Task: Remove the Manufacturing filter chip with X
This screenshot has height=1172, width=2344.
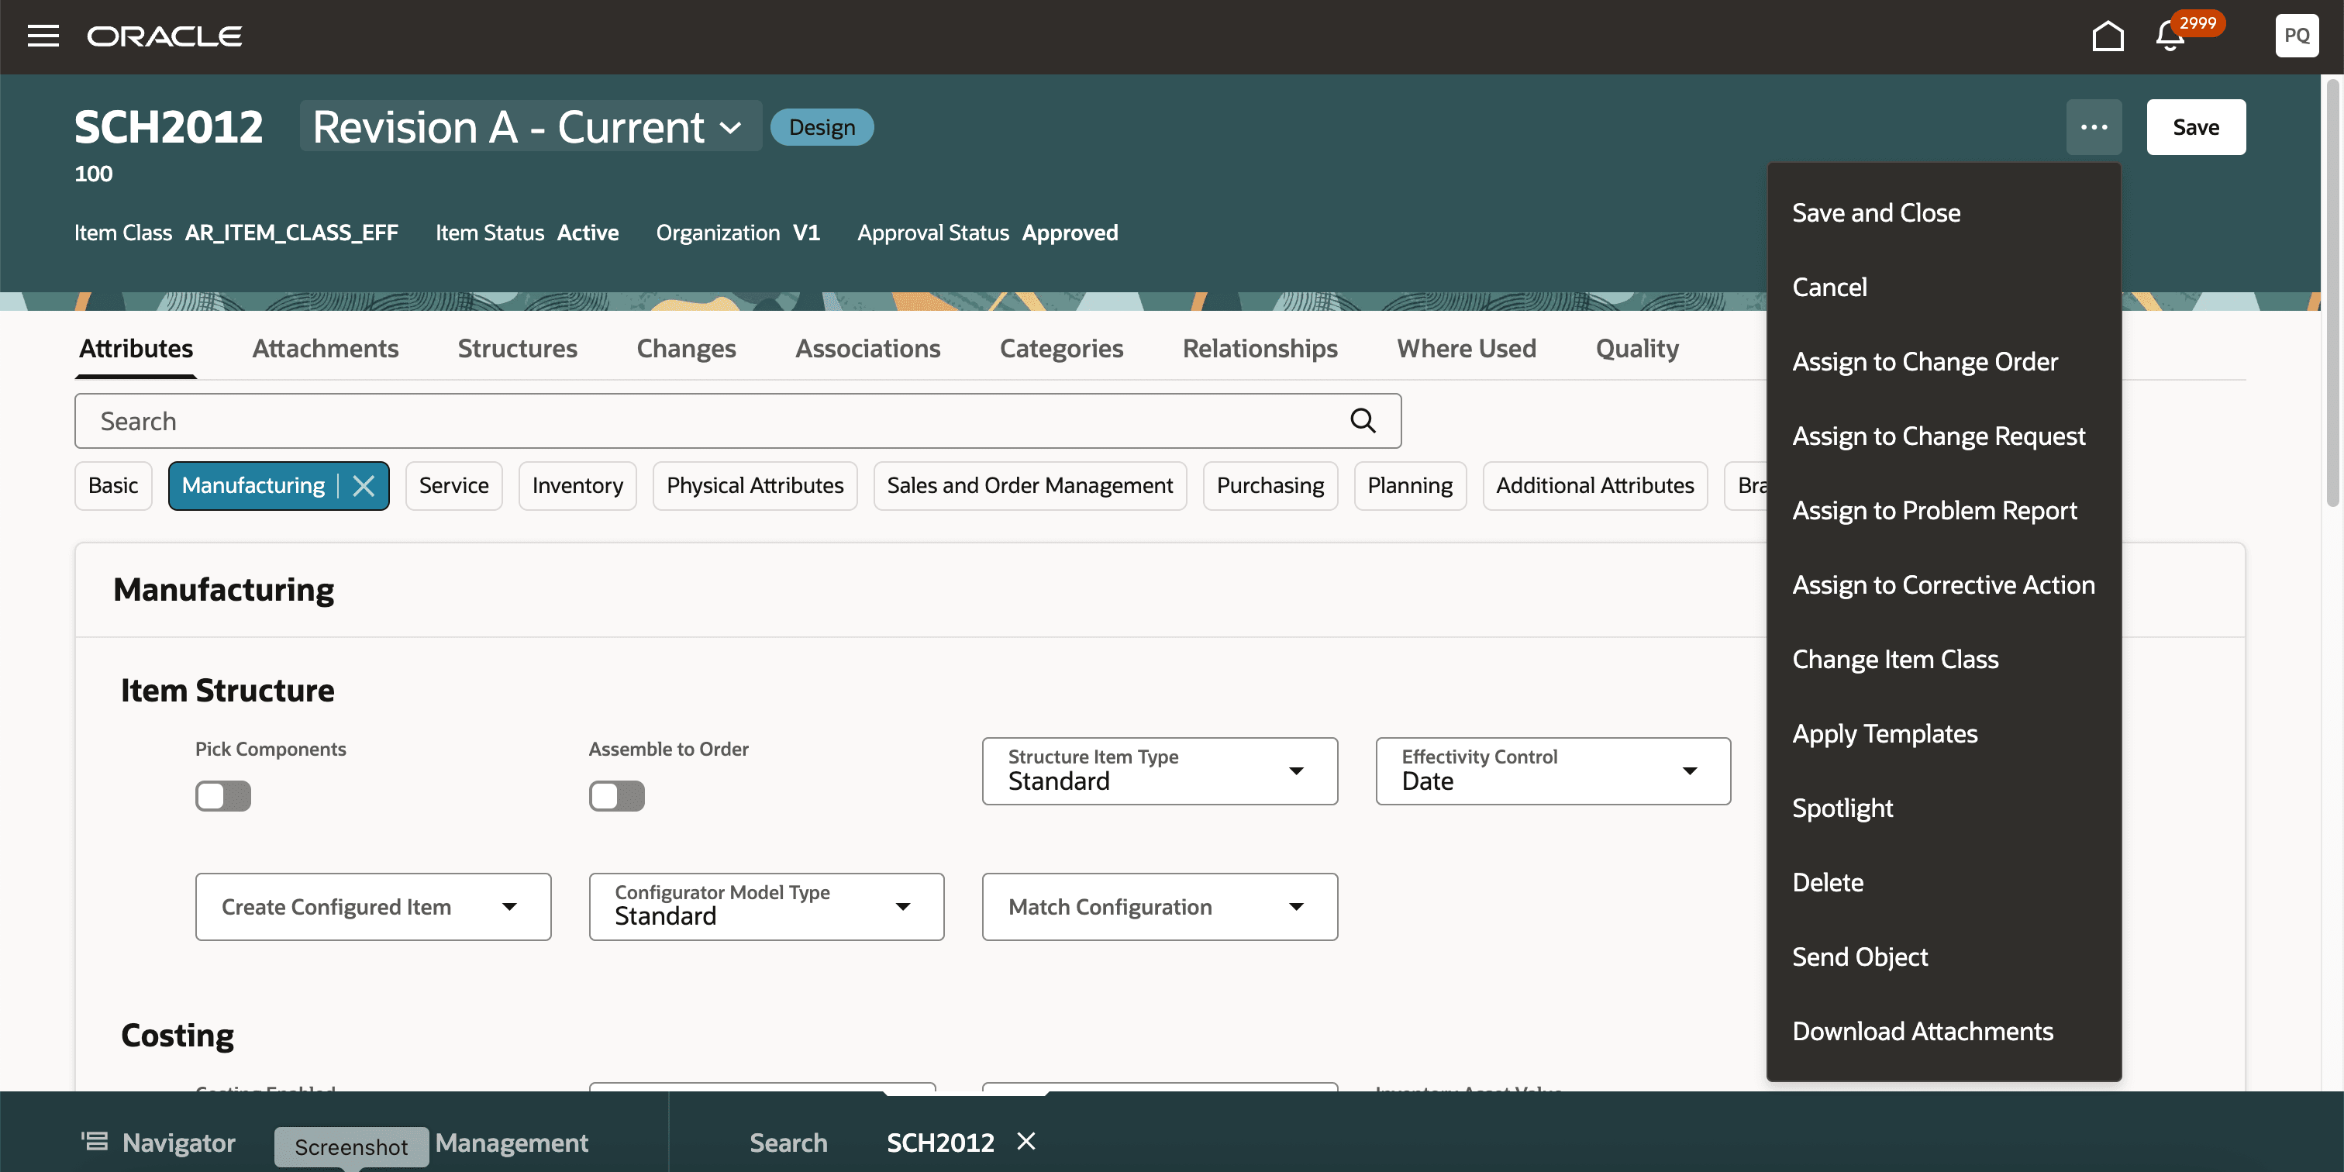Action: pos(364,486)
